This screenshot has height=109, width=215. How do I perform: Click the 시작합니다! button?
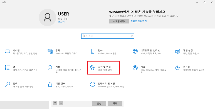click(x=119, y=21)
